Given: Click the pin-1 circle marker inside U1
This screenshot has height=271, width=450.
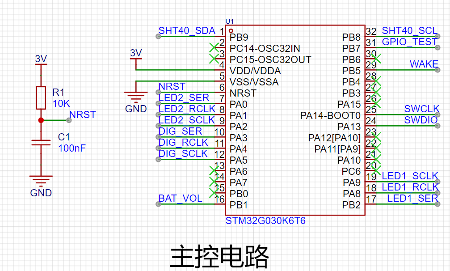Looking at the screenshot, I should click(x=231, y=31).
